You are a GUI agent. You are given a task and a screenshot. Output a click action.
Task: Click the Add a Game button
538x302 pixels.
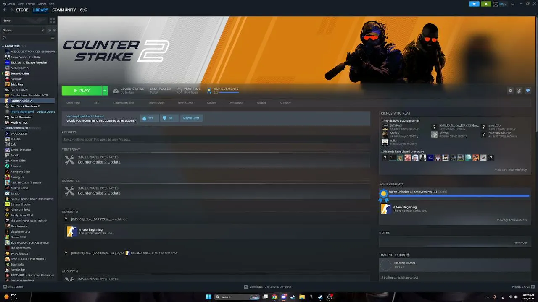click(x=13, y=287)
